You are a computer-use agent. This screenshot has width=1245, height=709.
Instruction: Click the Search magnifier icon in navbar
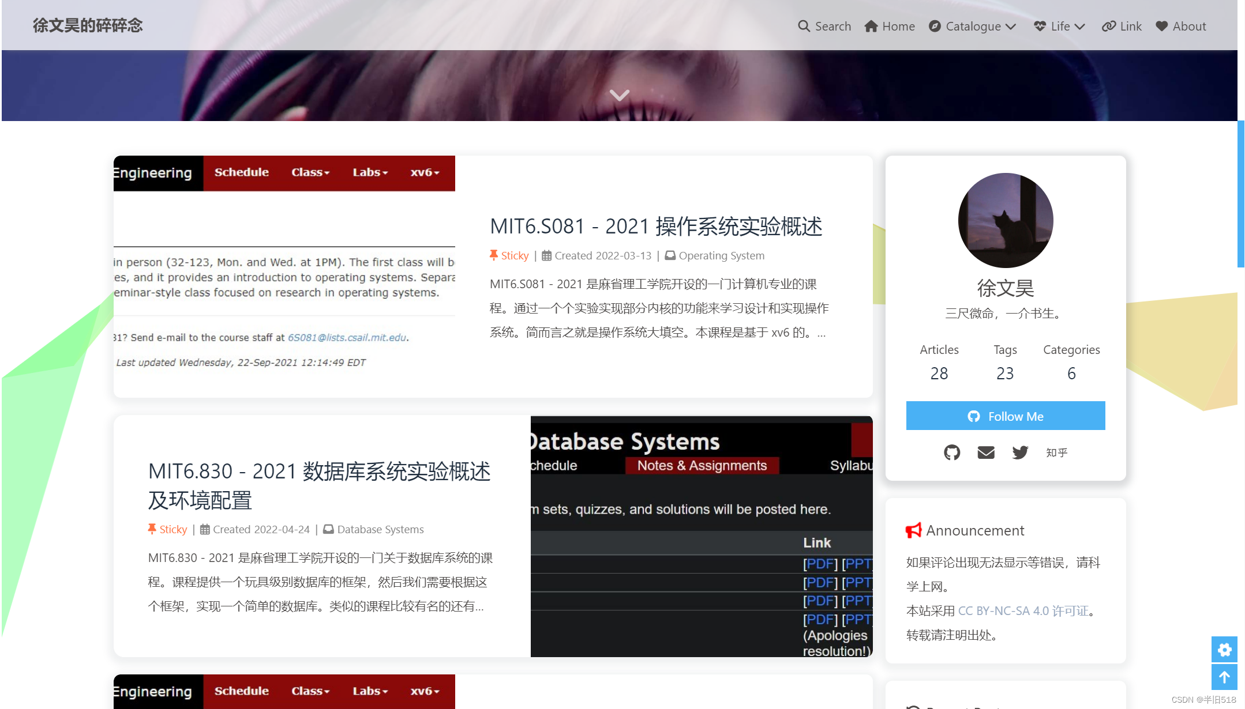pos(804,26)
